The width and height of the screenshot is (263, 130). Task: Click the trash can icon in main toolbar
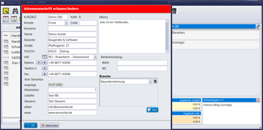[174, 11]
